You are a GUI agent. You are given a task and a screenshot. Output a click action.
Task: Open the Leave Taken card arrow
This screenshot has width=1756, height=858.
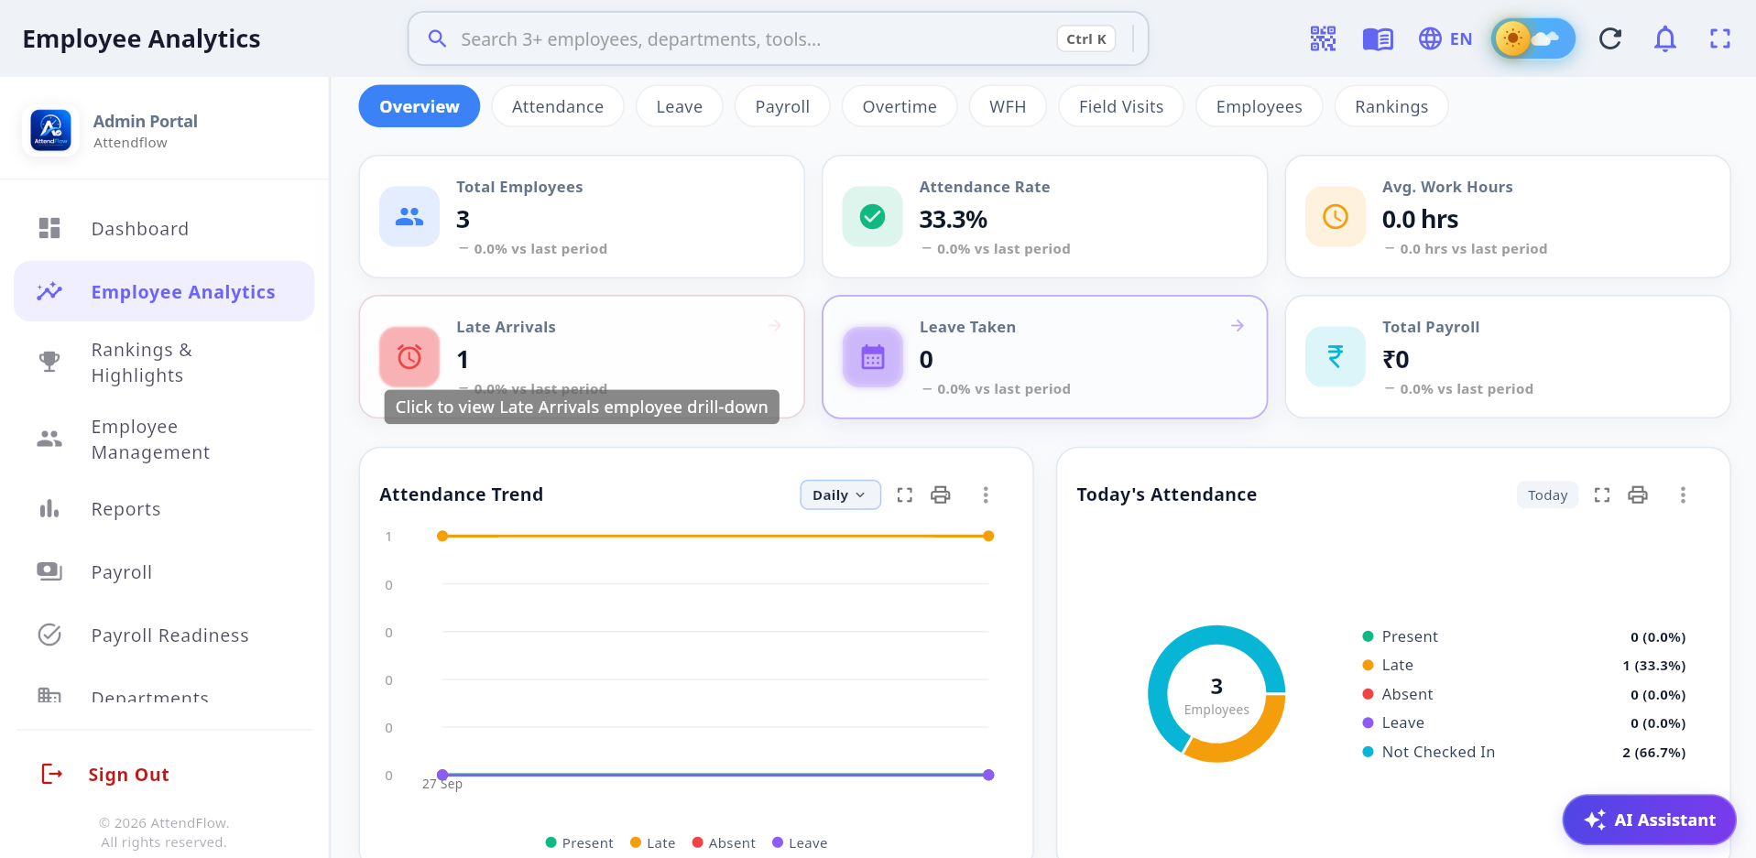pyautogui.click(x=1238, y=326)
